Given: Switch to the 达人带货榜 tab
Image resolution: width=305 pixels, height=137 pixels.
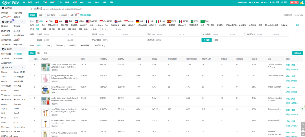Looking at the screenshot, I should click(x=52, y=15).
